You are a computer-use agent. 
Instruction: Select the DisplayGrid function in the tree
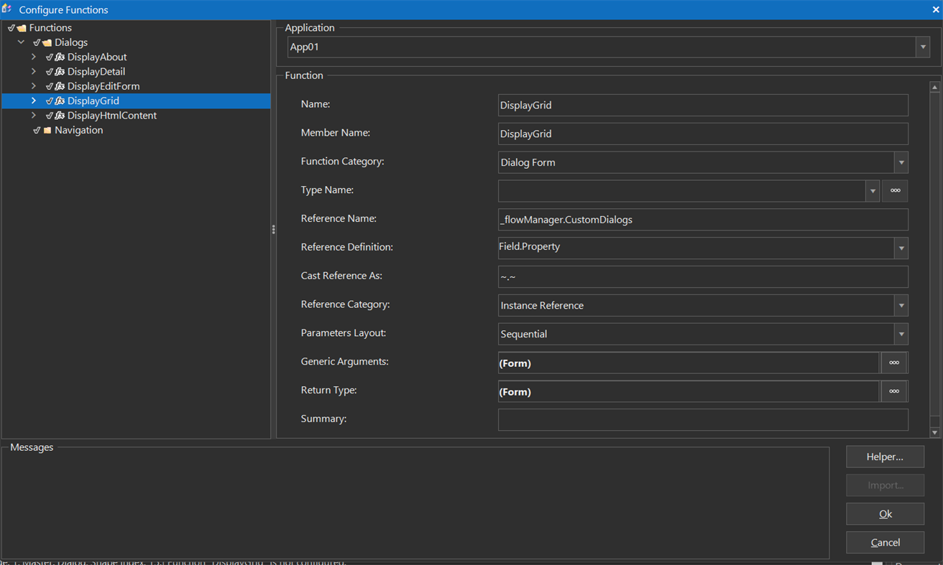[x=93, y=101]
